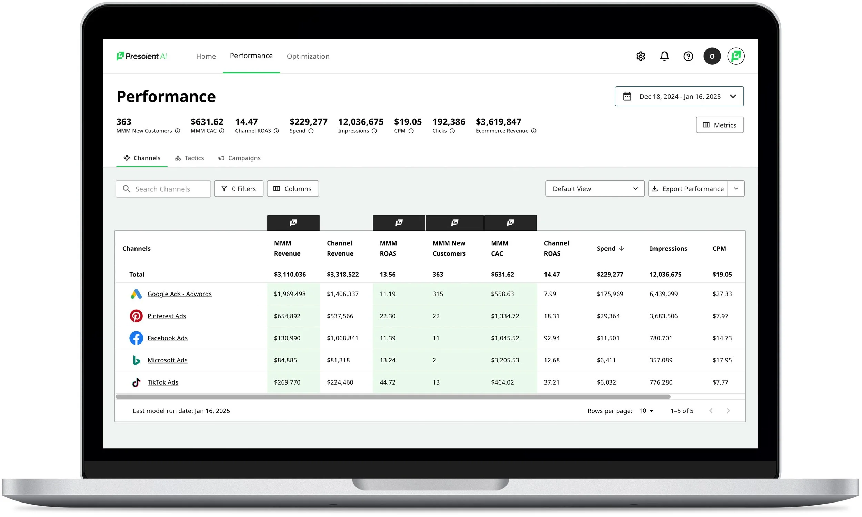This screenshot has height=517, width=862.
Task: Open the date range dropdown
Action: 679,97
